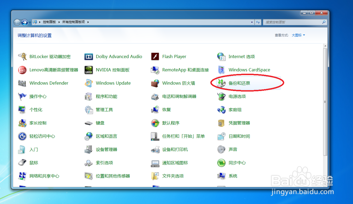
Task: Open the Internet 选项 globe icon
Action: pyautogui.click(x=221, y=57)
